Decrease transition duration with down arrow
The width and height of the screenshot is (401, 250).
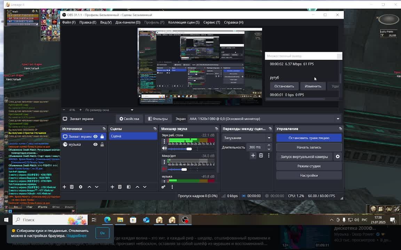click(269, 149)
